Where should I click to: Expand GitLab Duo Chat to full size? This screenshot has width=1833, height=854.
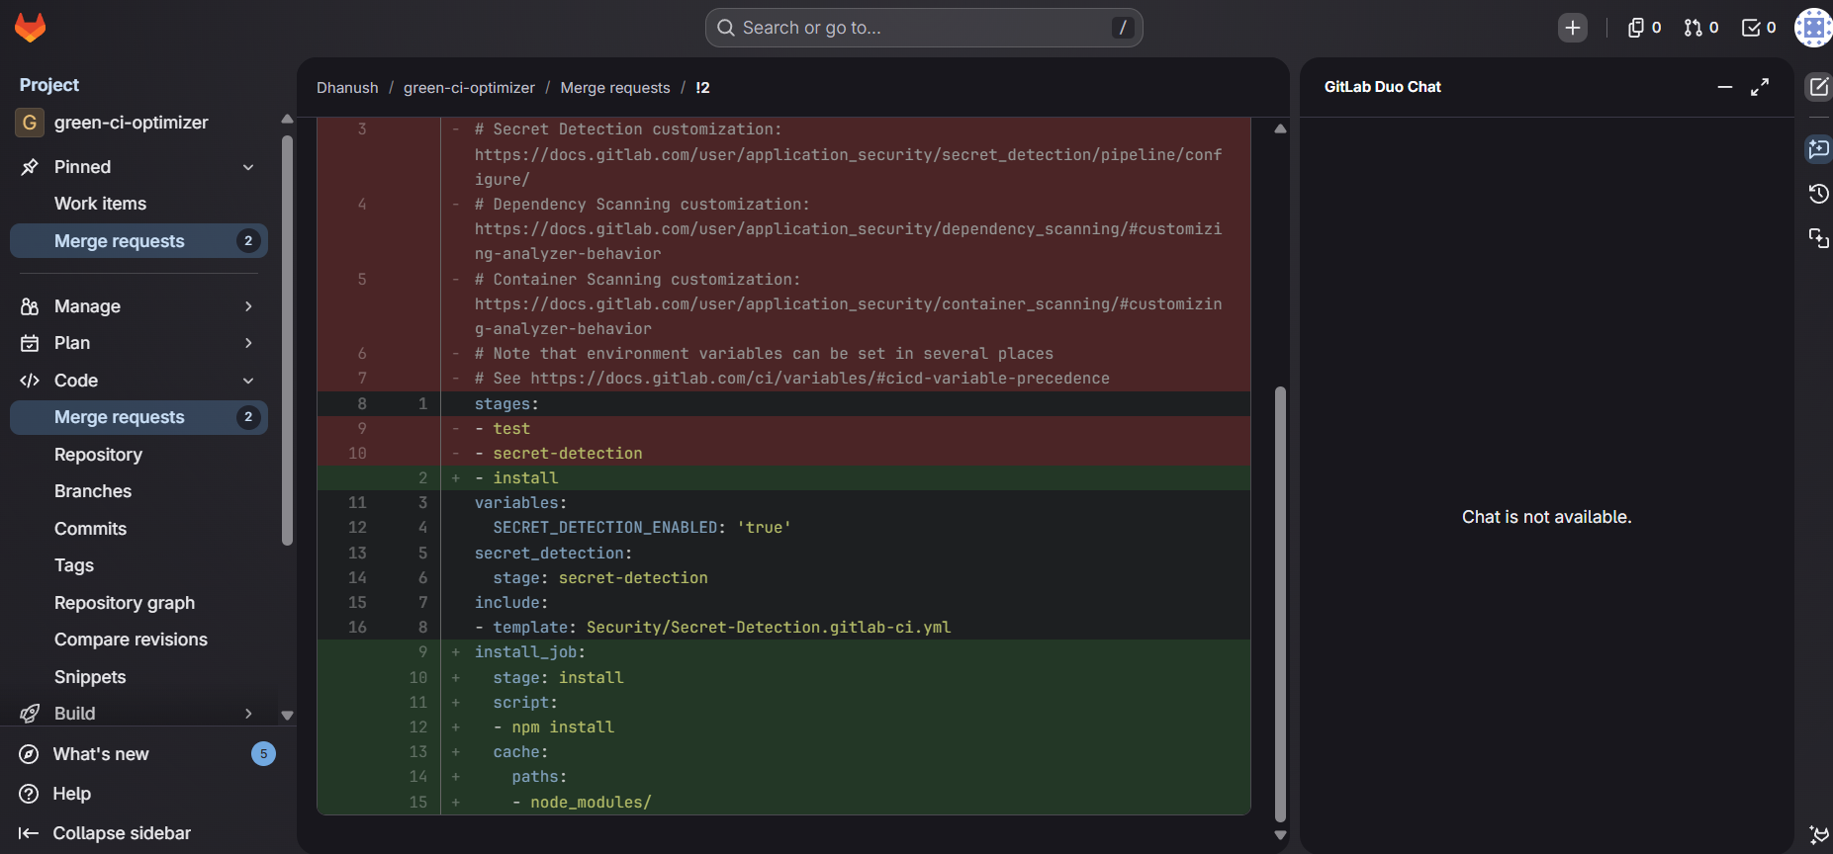pos(1760,87)
